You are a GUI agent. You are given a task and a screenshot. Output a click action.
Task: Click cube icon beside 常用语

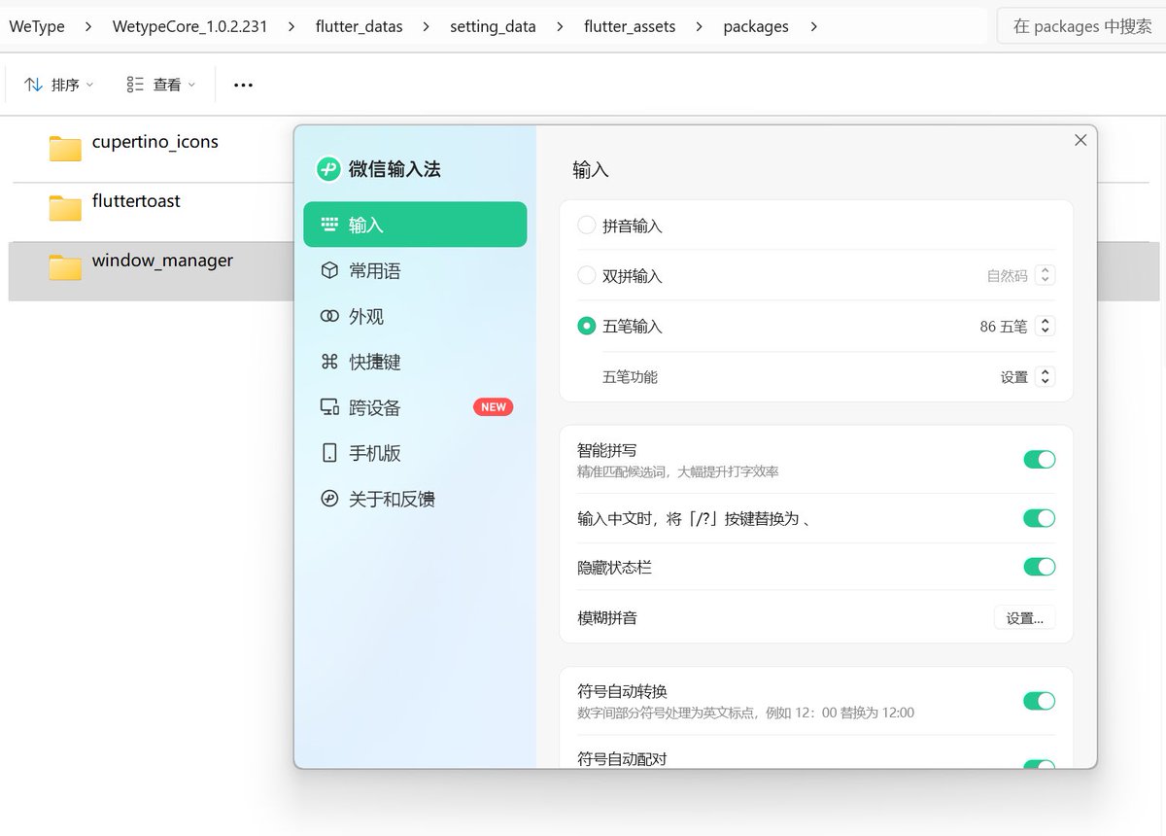pyautogui.click(x=329, y=270)
